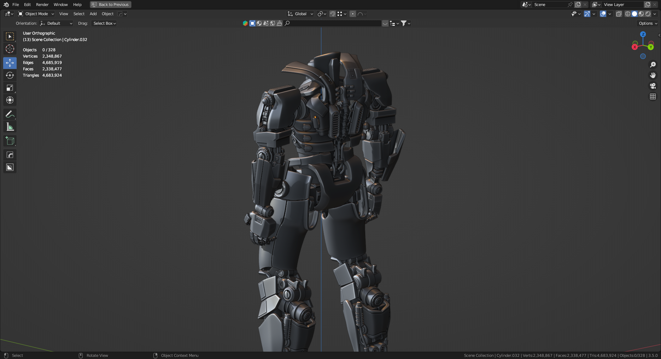Open the Render menu

point(42,5)
